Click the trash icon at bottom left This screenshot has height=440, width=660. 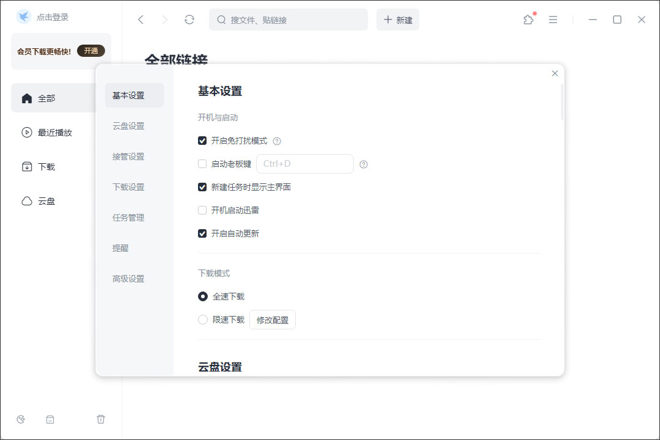(101, 419)
